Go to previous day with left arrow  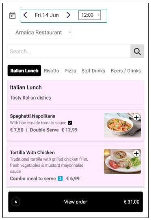[x=25, y=15]
